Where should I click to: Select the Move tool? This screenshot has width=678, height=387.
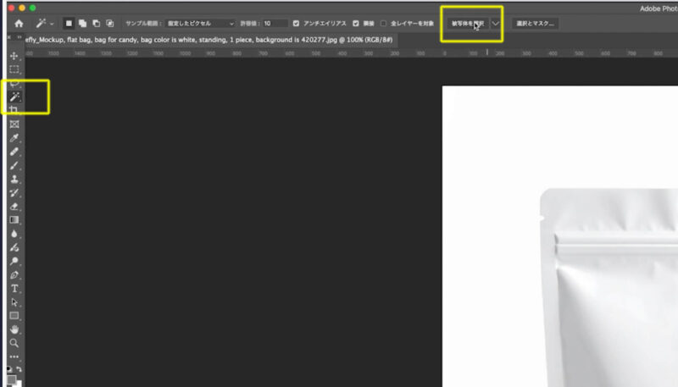(x=14, y=56)
